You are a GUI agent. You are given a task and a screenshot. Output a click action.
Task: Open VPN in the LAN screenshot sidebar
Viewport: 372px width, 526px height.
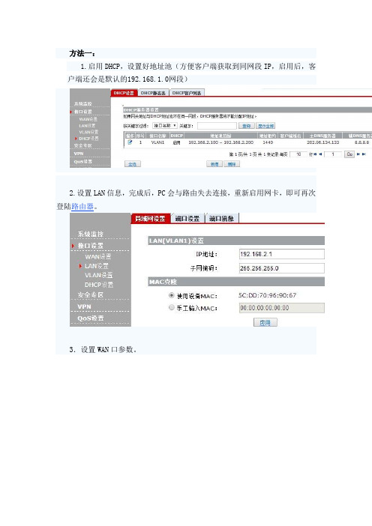click(x=84, y=306)
